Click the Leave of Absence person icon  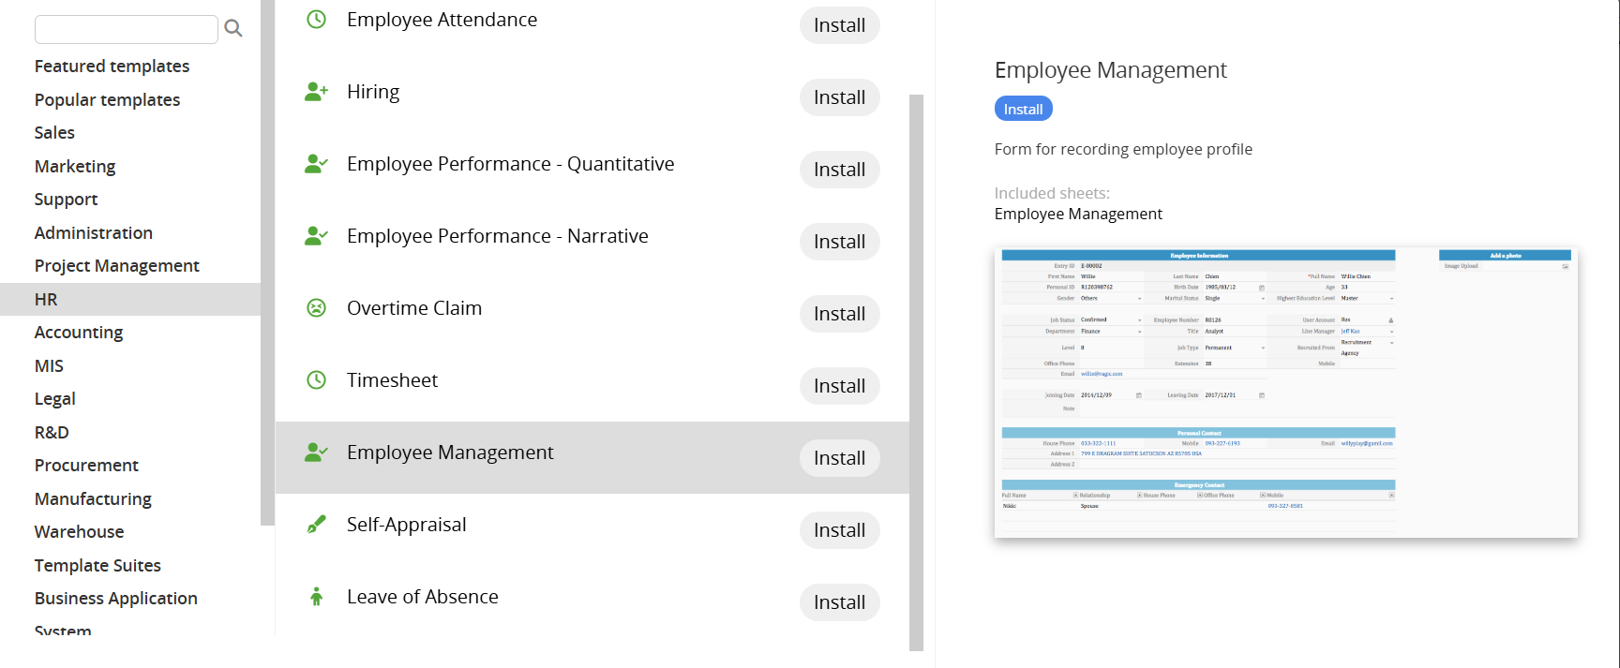(x=317, y=597)
